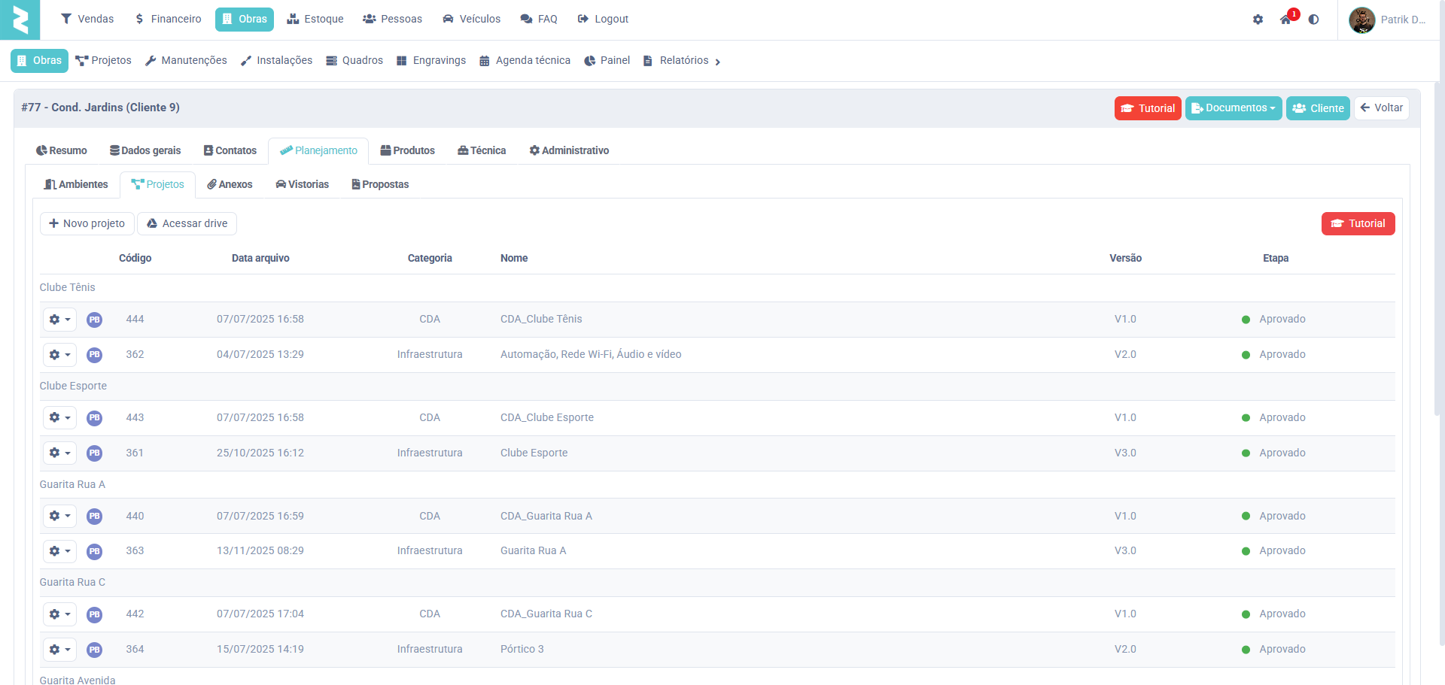Expand the Documentos dropdown
This screenshot has height=685, width=1445.
(1233, 108)
